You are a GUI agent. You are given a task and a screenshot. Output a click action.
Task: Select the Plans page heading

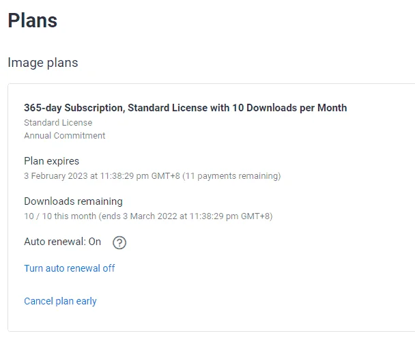(33, 20)
